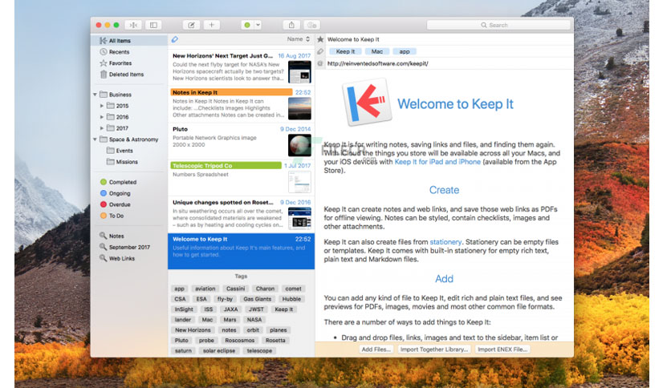The image size is (671, 388).
Task: Click the toolbar icon right of Share
Action: 312,25
